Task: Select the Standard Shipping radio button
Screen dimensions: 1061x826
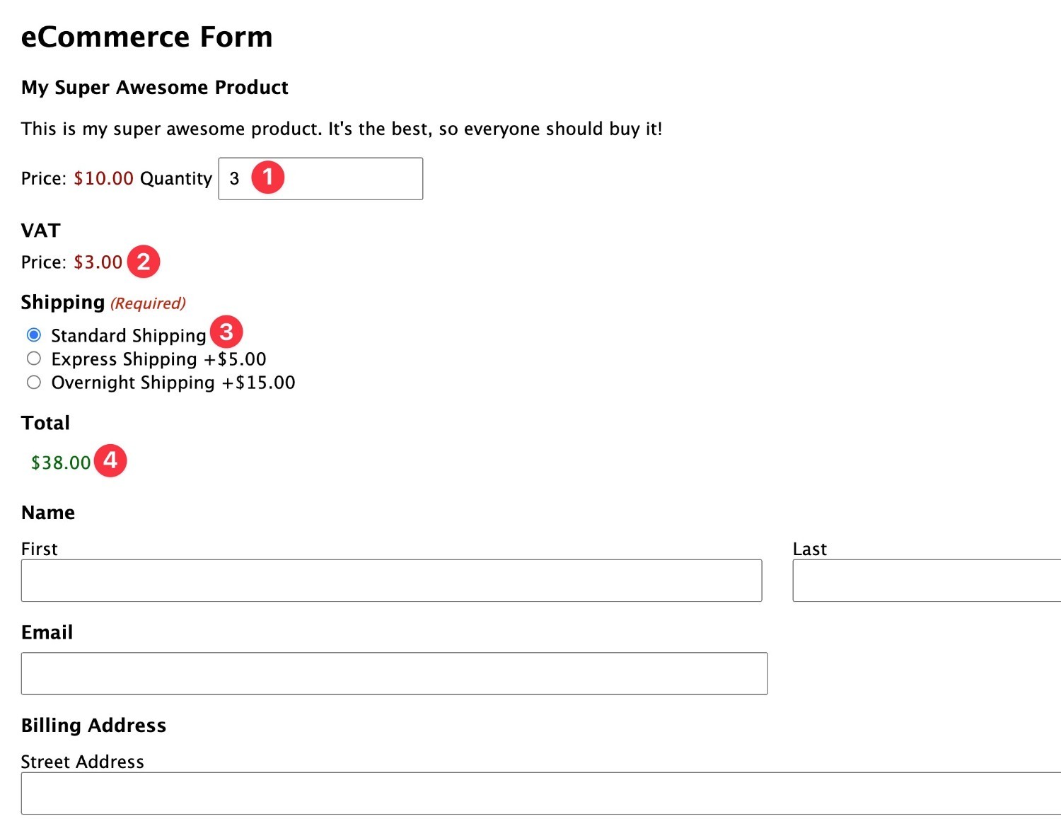Action: (33, 335)
